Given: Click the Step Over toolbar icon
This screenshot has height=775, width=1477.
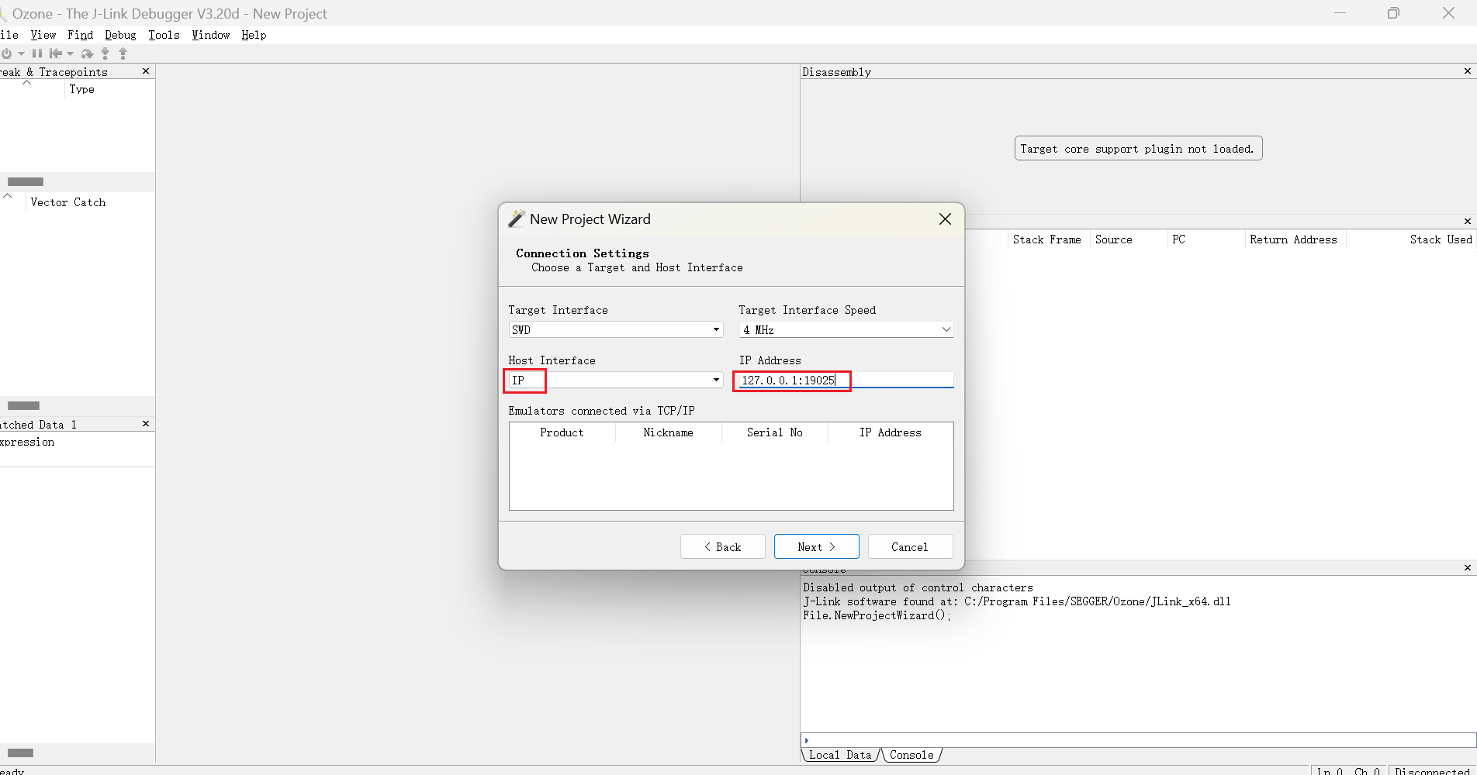Looking at the screenshot, I should 87,53.
